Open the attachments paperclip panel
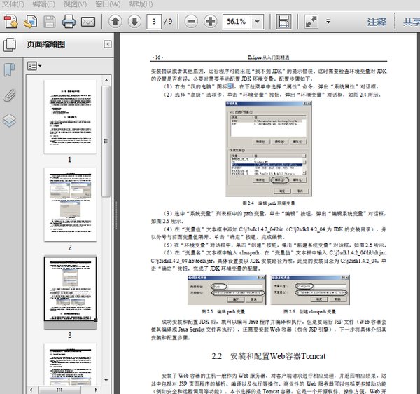Image resolution: width=420 pixels, height=394 pixels. click(10, 95)
